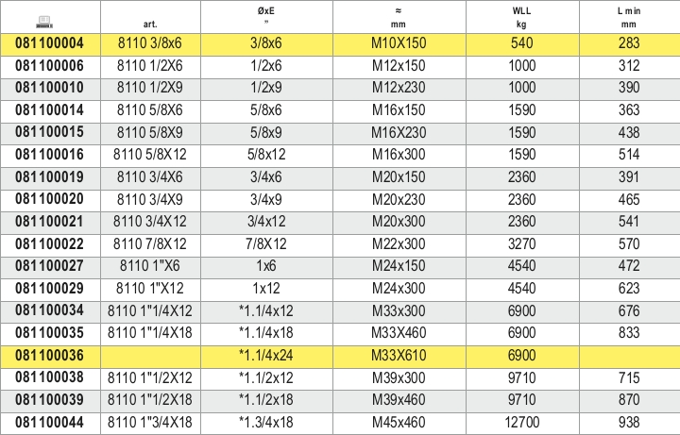Select the WLL kg column header
The width and height of the screenshot is (680, 435).
tap(521, 17)
